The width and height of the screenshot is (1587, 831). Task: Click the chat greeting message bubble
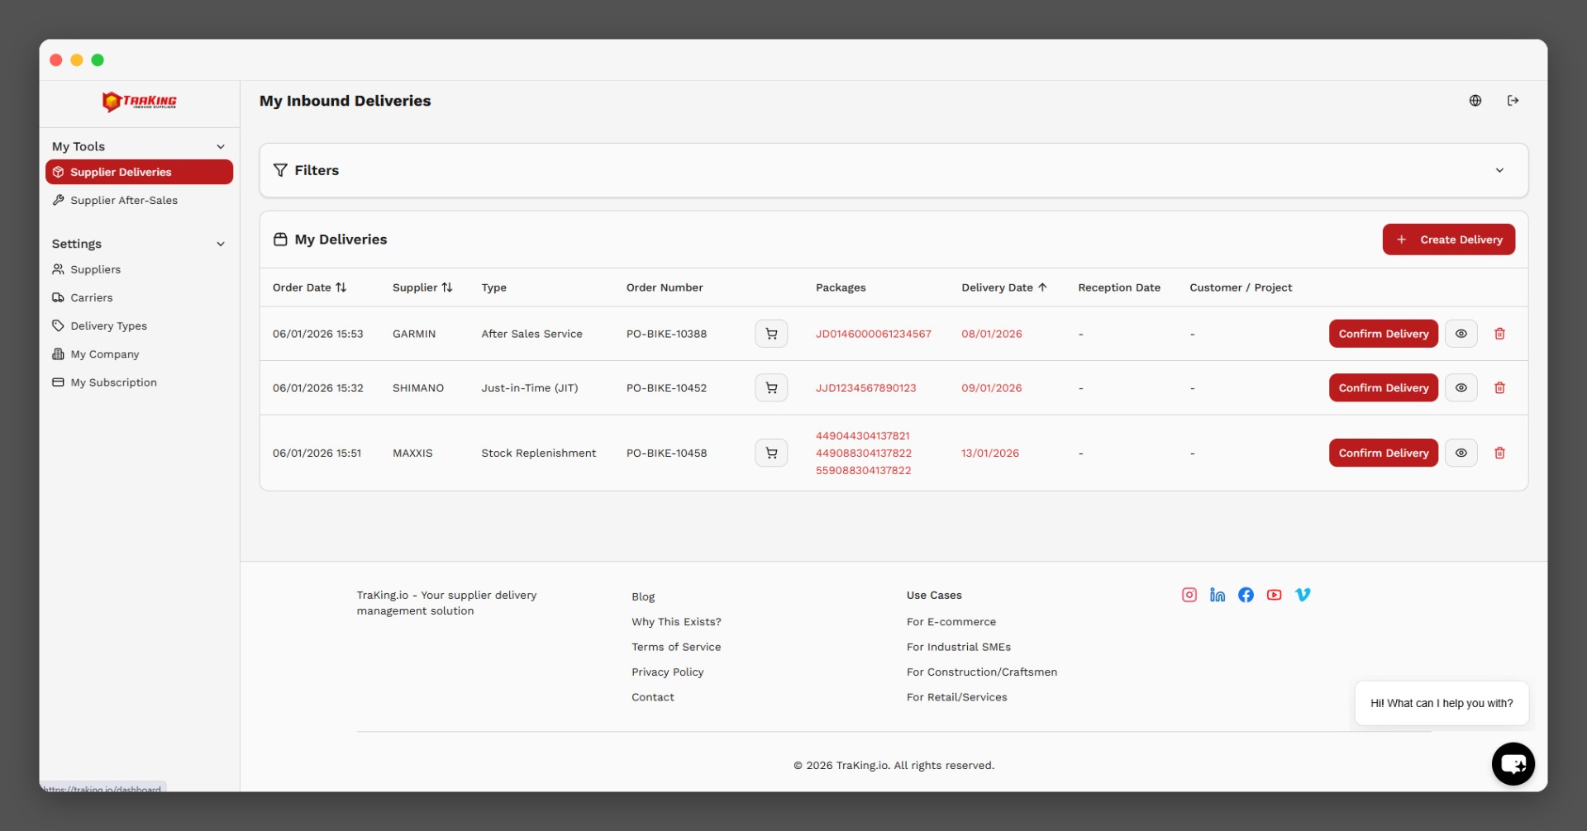pos(1442,703)
